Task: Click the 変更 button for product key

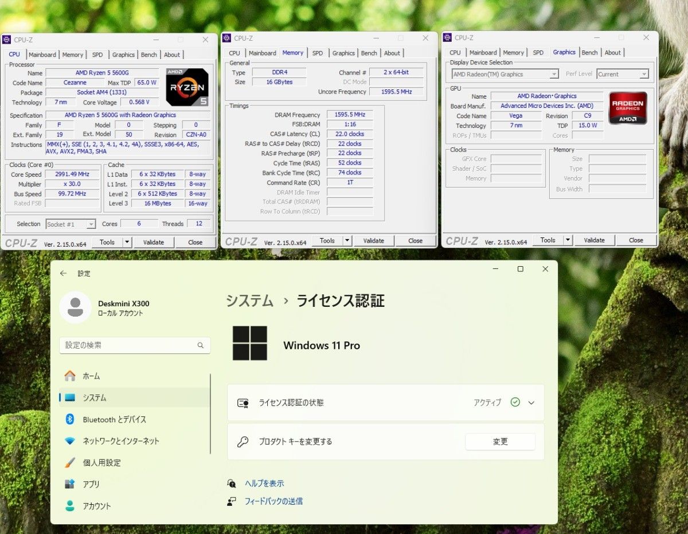Action: (500, 442)
